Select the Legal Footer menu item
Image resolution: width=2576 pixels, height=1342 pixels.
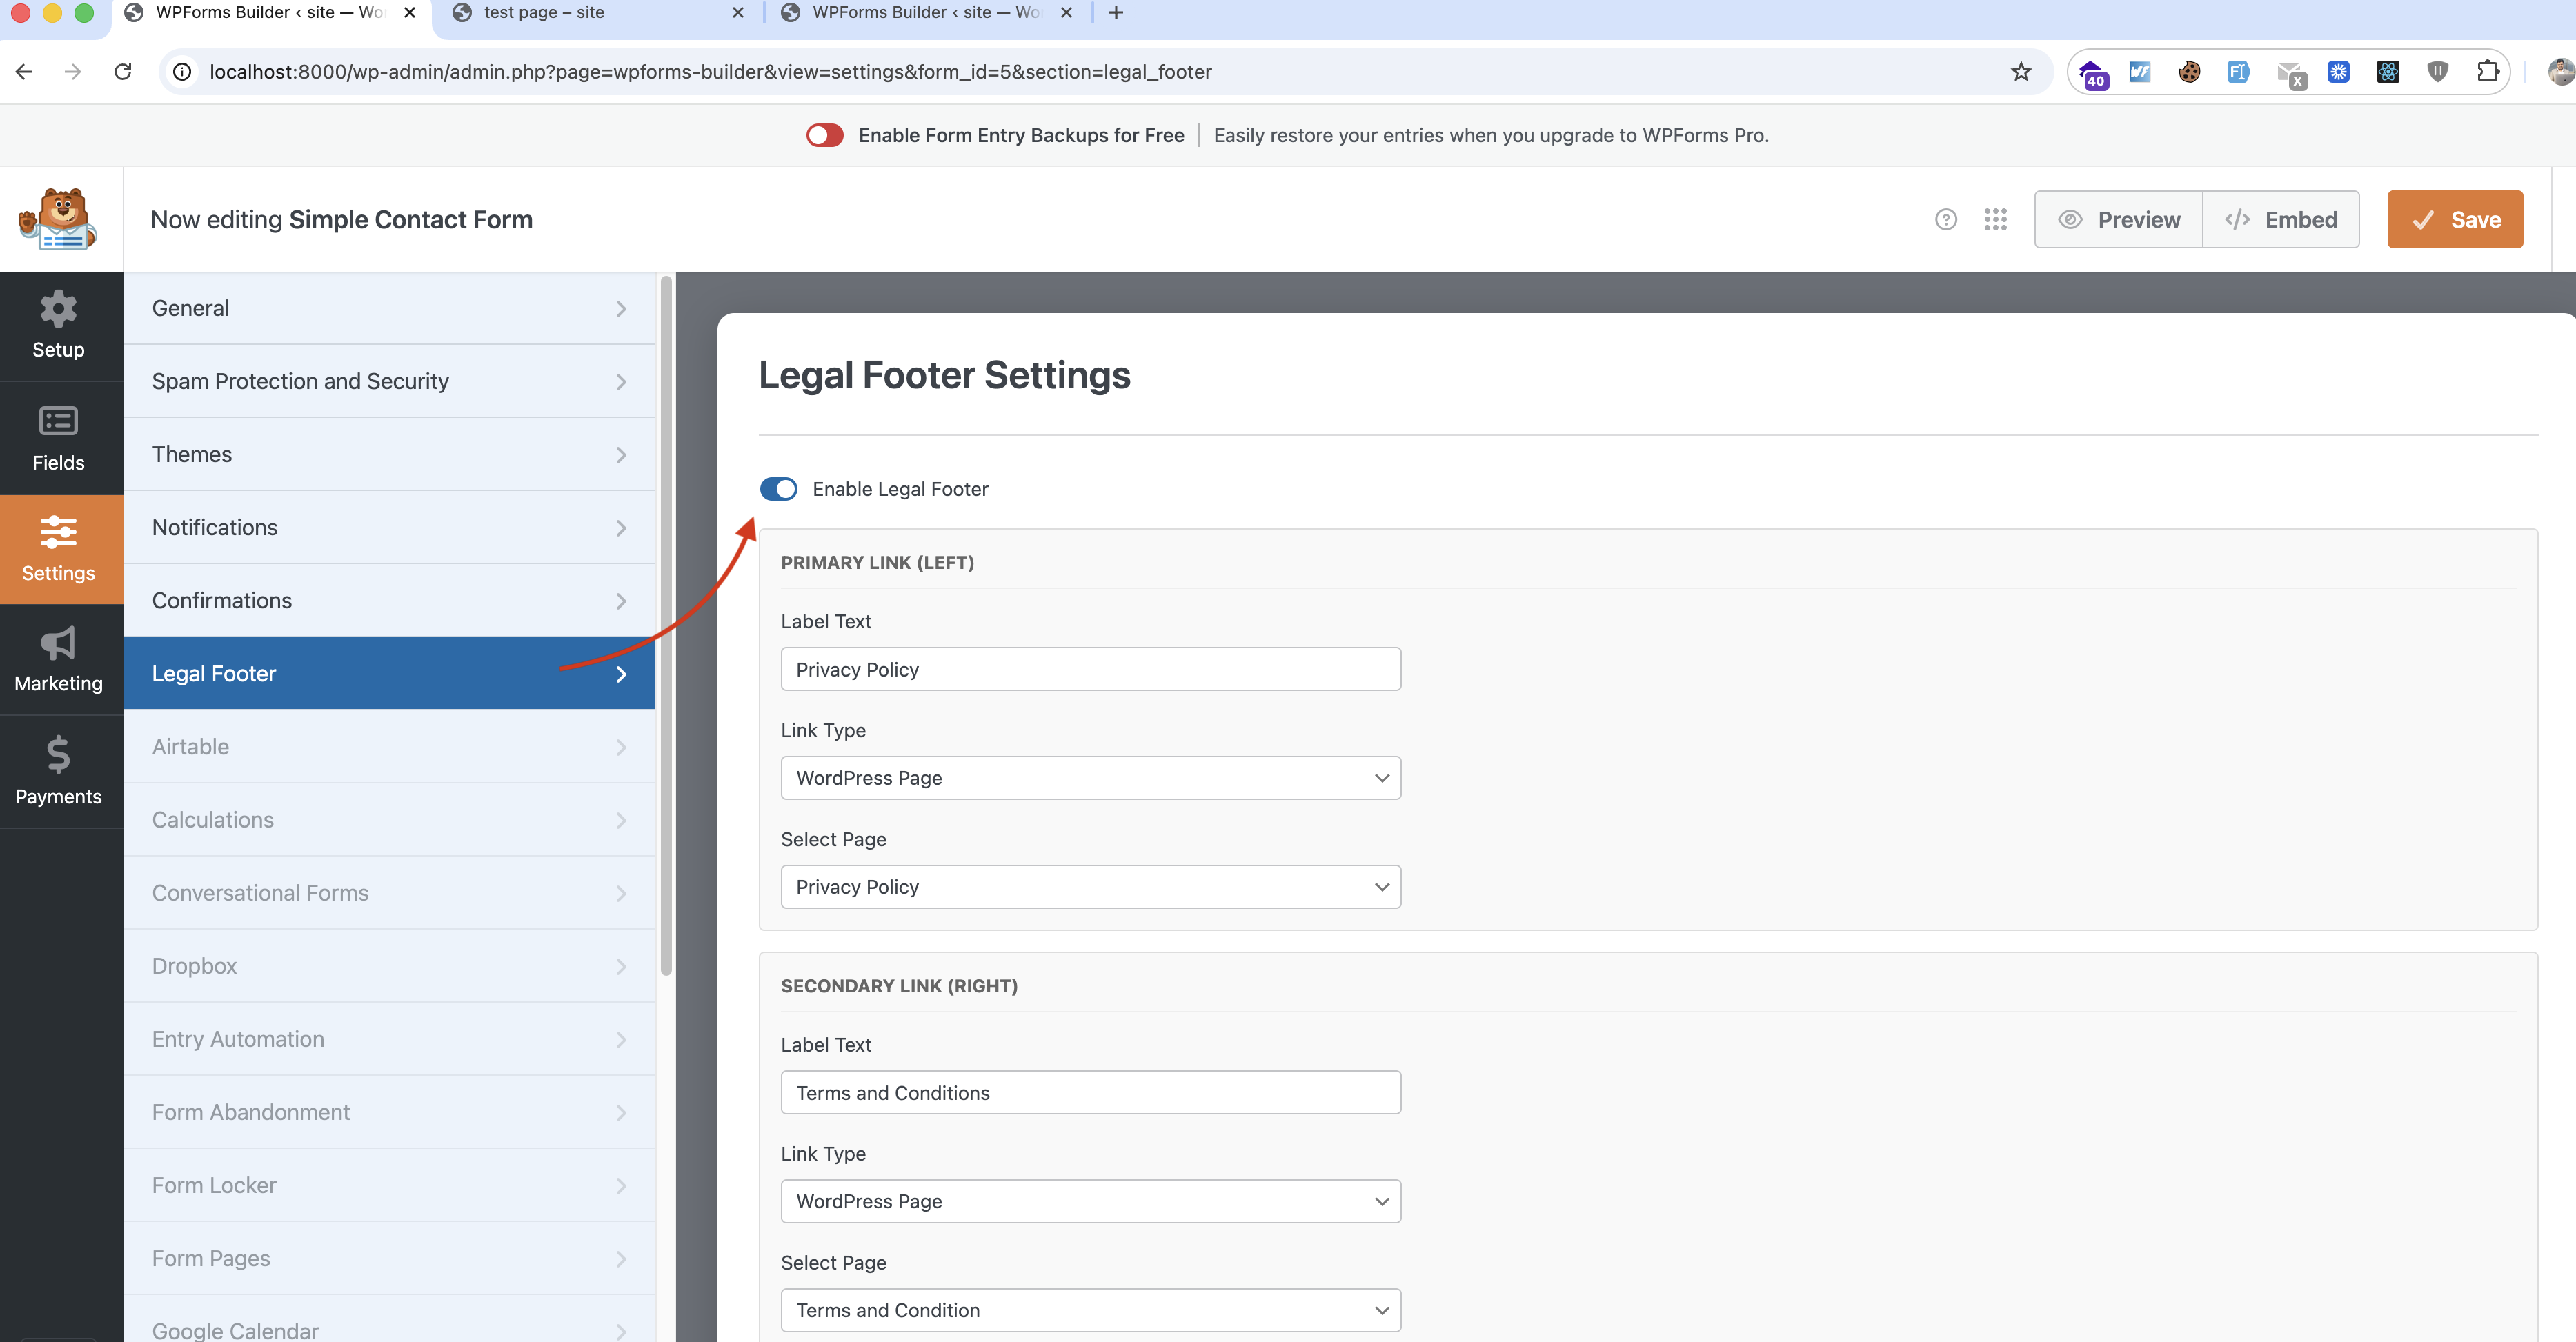(389, 672)
